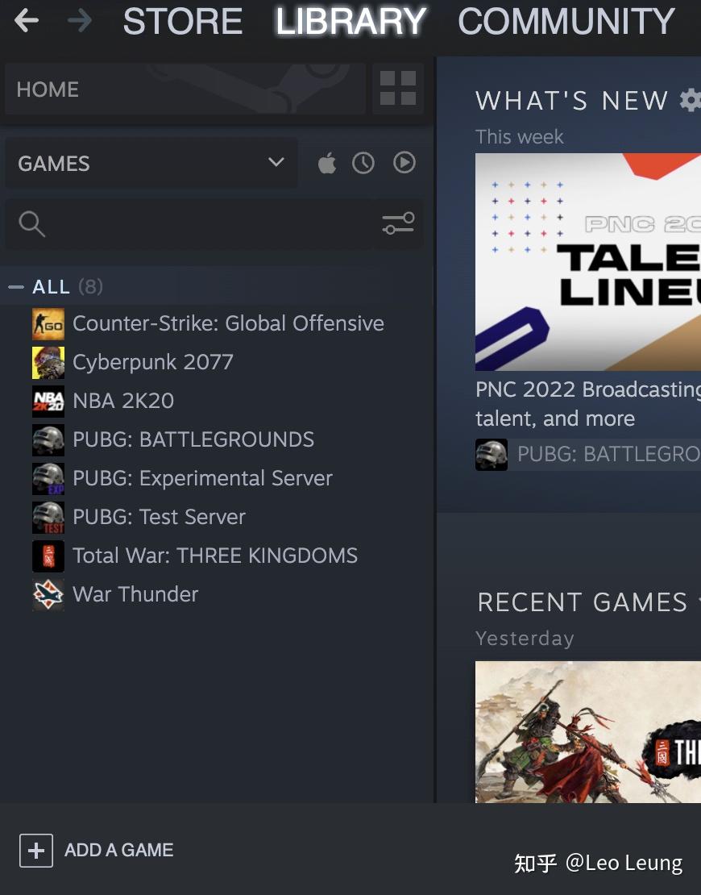
Task: Open What's New feed settings gear
Action: pos(691,100)
